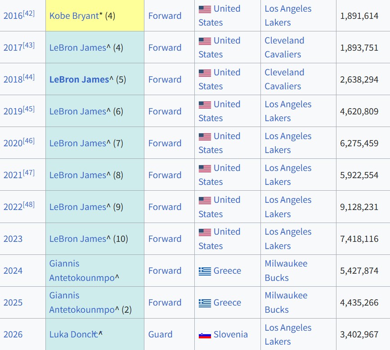Click the US flag in 2018 row
This screenshot has width=390, height=350.
point(205,73)
